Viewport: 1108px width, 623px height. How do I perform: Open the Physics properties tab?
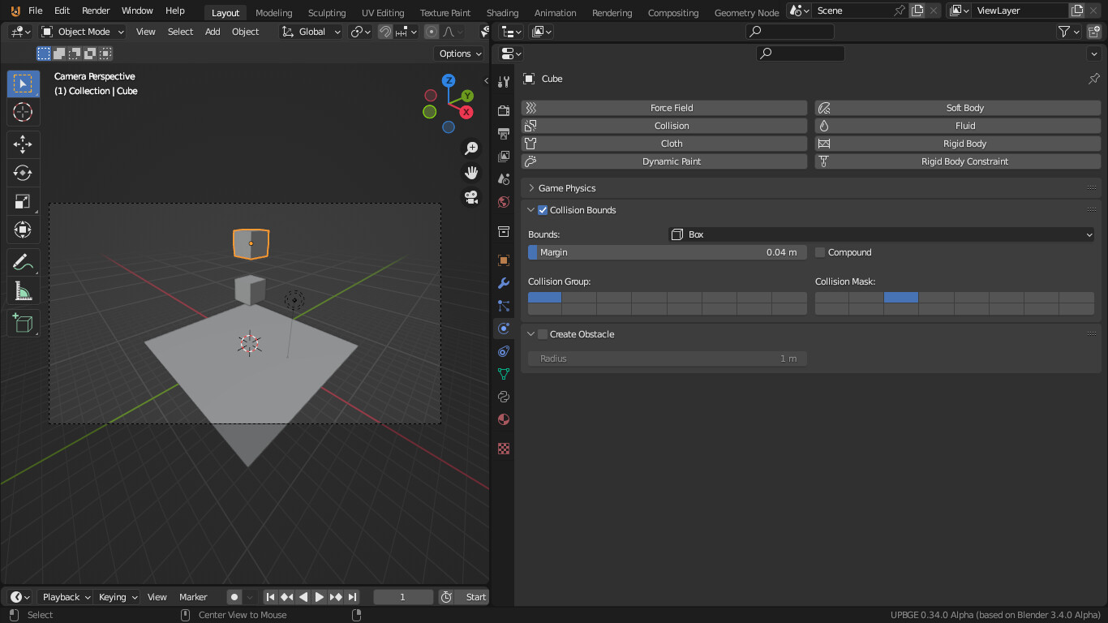[504, 329]
